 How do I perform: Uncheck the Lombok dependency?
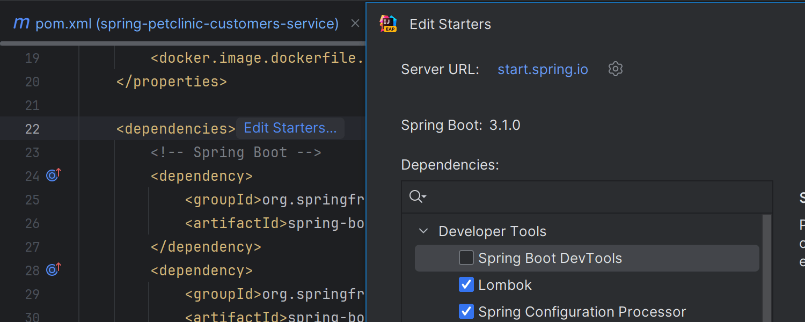[466, 284]
